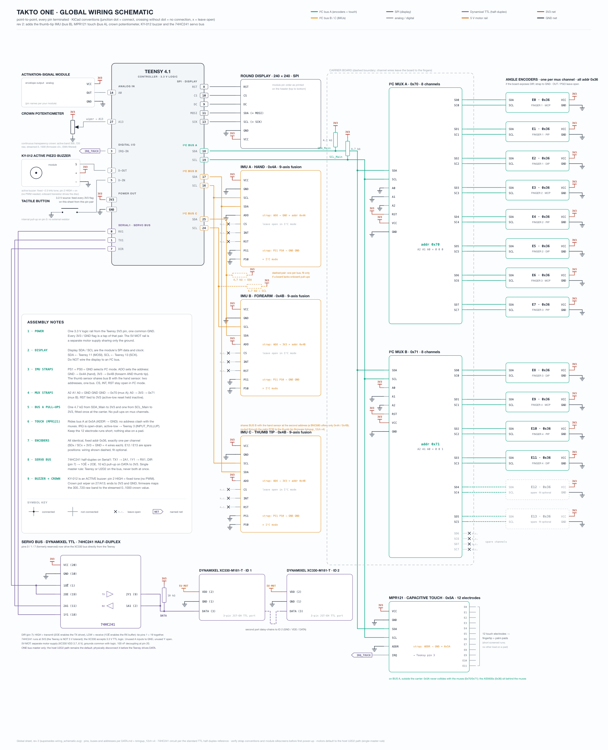Click the X mark at IMU A CS pin
Screen dimensions: 608x750
tap(228, 224)
